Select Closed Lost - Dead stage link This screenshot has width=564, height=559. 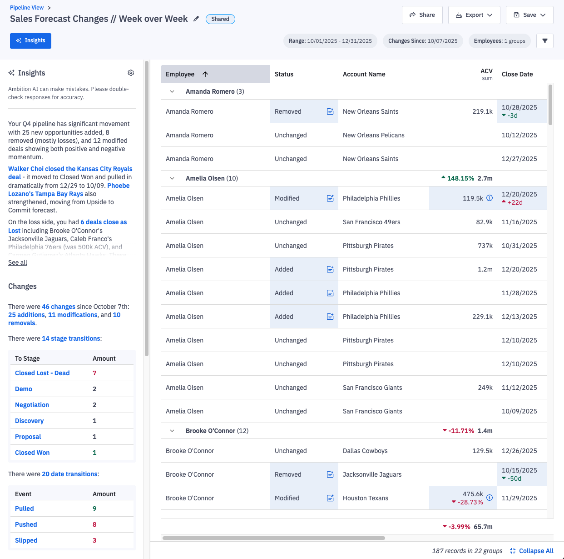42,373
